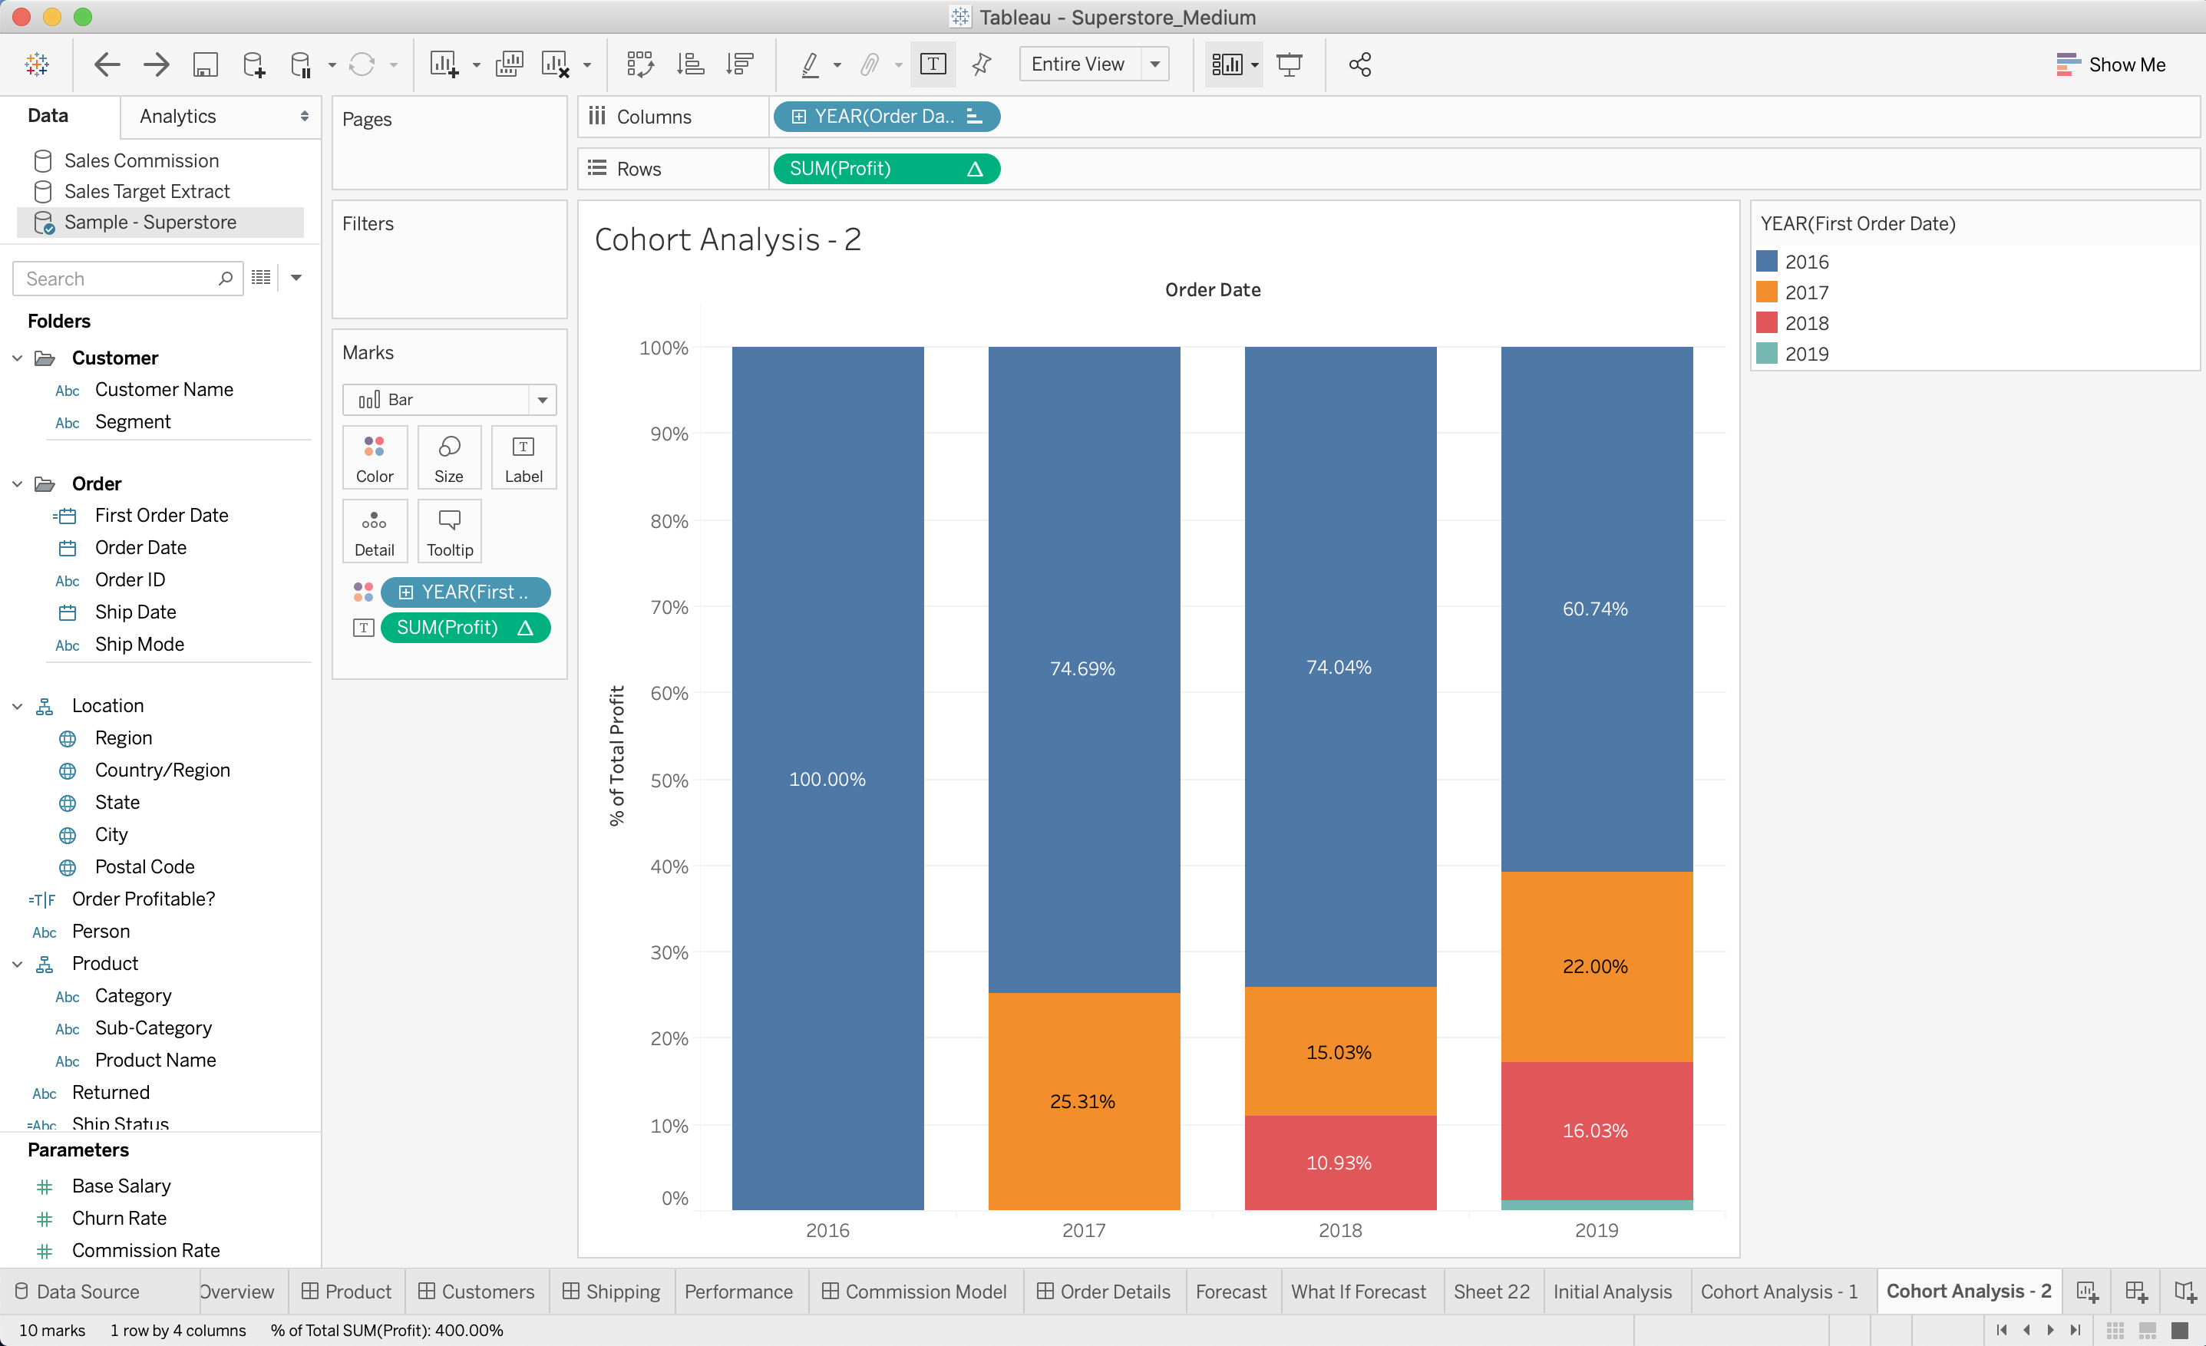
Task: Click the Share workbook icon
Action: click(x=1359, y=64)
